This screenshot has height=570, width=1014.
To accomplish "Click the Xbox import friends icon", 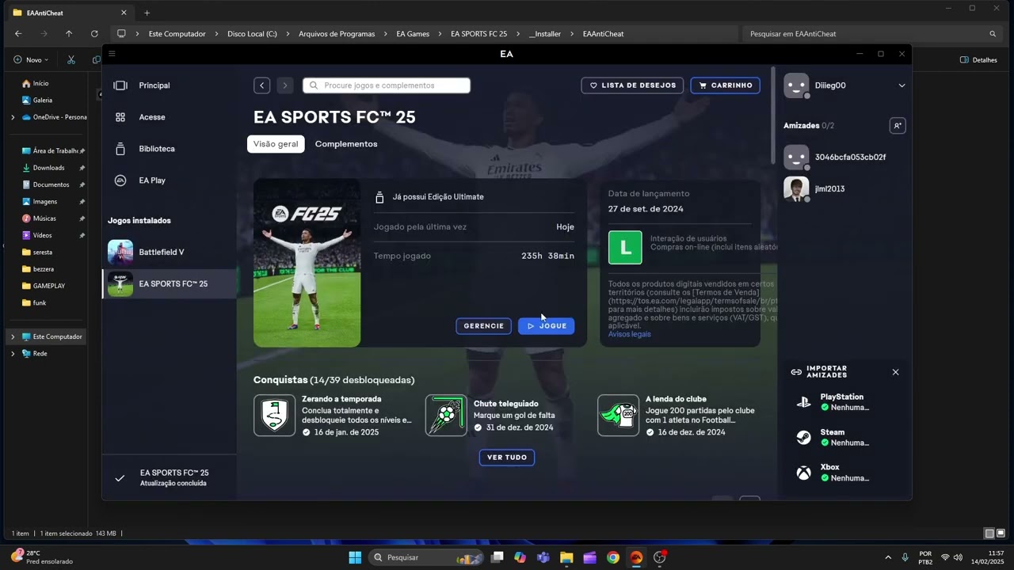I will pos(803,473).
